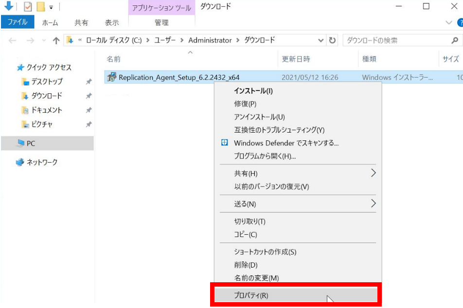The image size is (463, 308).
Task: Click the pin icon next to ピクチャ
Action: click(x=89, y=124)
